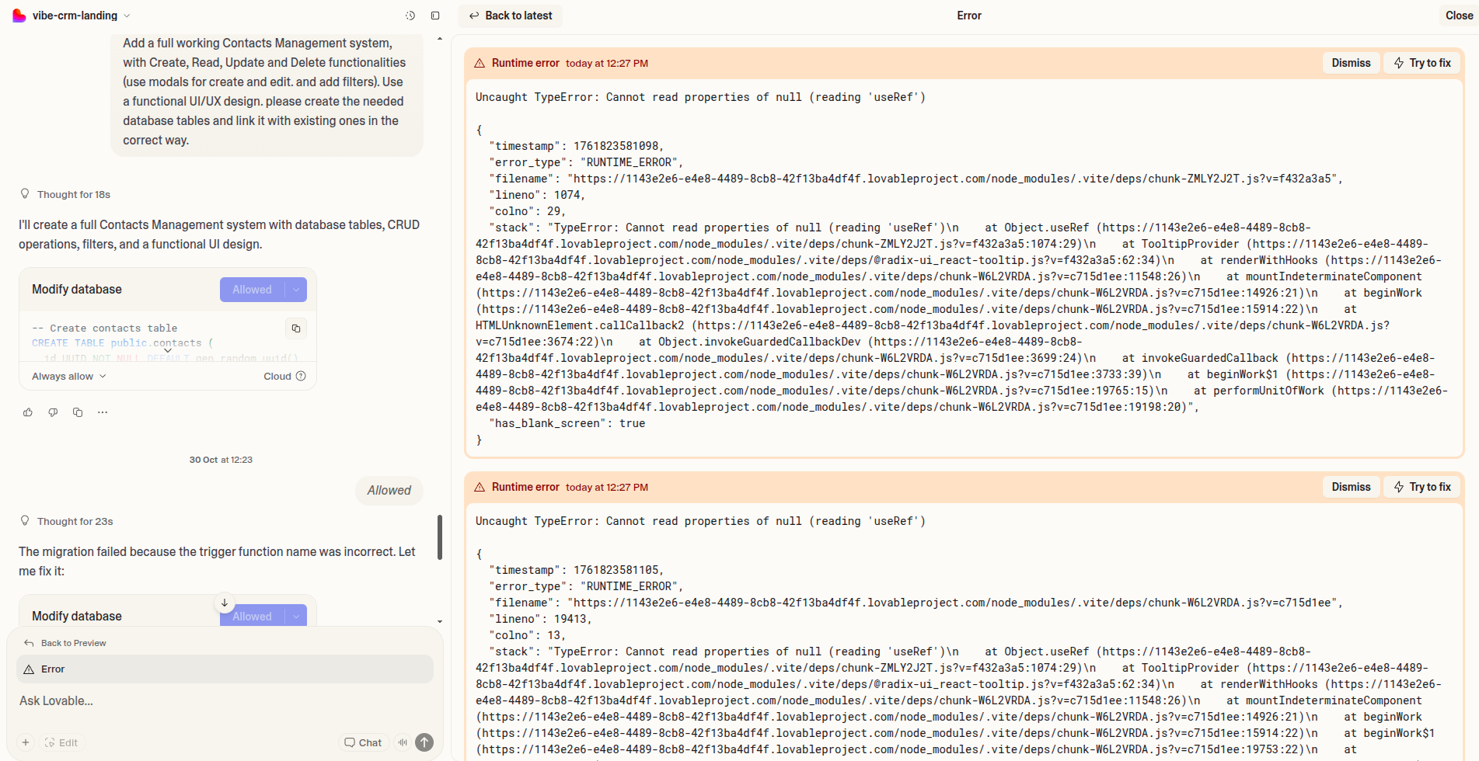Click the thumbs down feedback icon

pos(53,412)
